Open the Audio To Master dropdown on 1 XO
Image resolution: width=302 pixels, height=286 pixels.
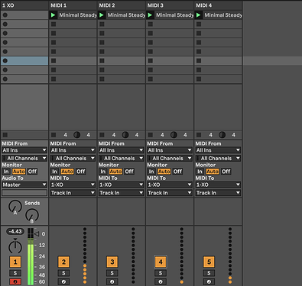24,185
